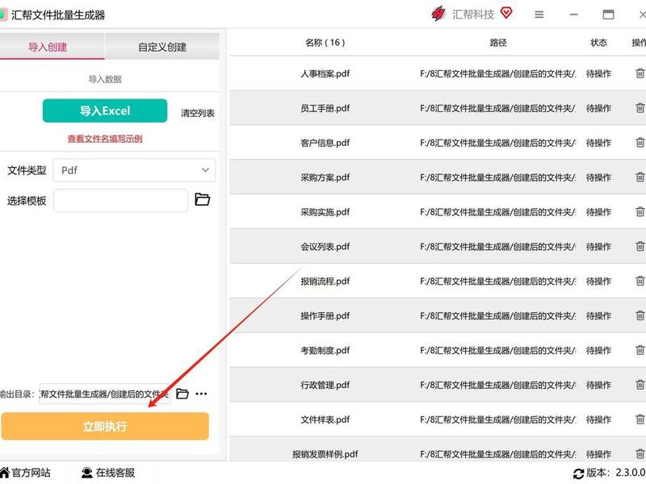Click the 输出目录 path field
Viewport: 646px width, 484px height.
[x=105, y=394]
